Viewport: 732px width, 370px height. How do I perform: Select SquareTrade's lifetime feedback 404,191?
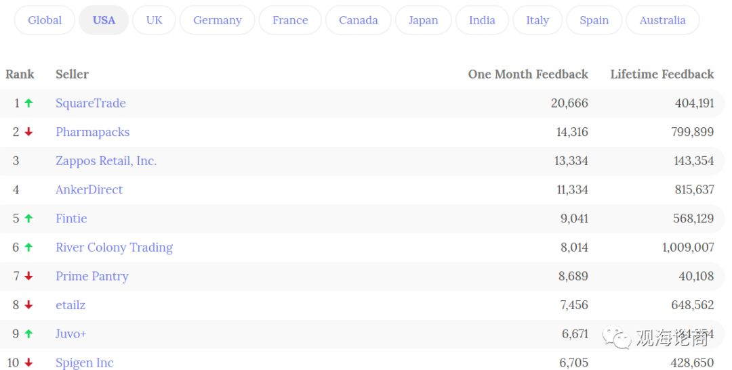694,103
